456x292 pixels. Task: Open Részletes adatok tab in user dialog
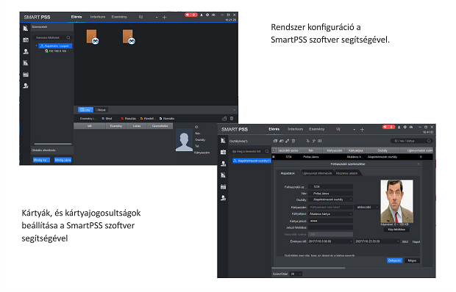(x=347, y=173)
